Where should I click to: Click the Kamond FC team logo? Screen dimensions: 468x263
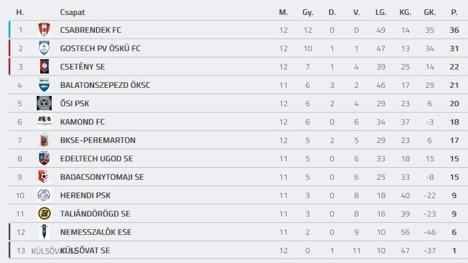44,122
